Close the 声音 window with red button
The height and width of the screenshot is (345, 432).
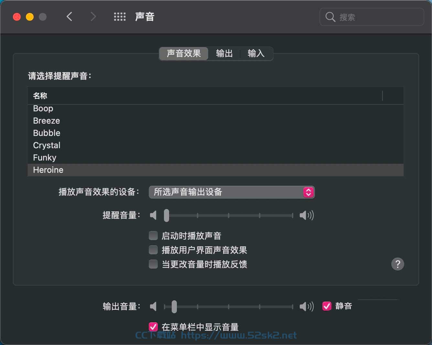17,17
